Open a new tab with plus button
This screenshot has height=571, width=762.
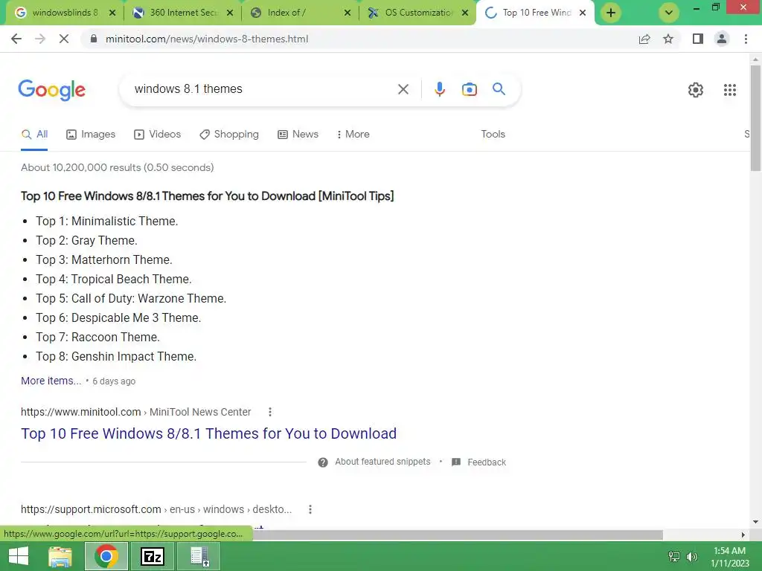click(611, 13)
